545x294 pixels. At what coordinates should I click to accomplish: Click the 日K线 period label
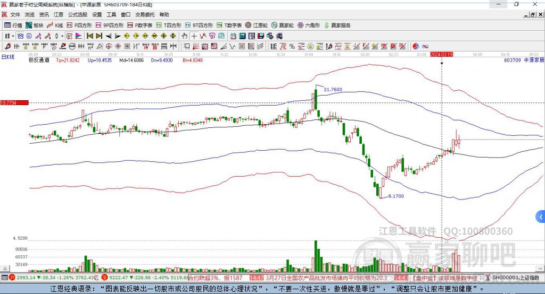[x=8, y=57]
